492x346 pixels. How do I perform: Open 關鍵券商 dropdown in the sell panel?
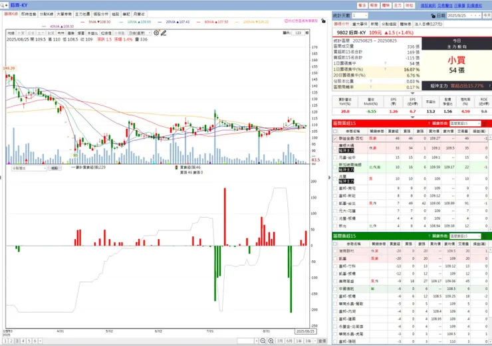pyautogui.click(x=465, y=236)
